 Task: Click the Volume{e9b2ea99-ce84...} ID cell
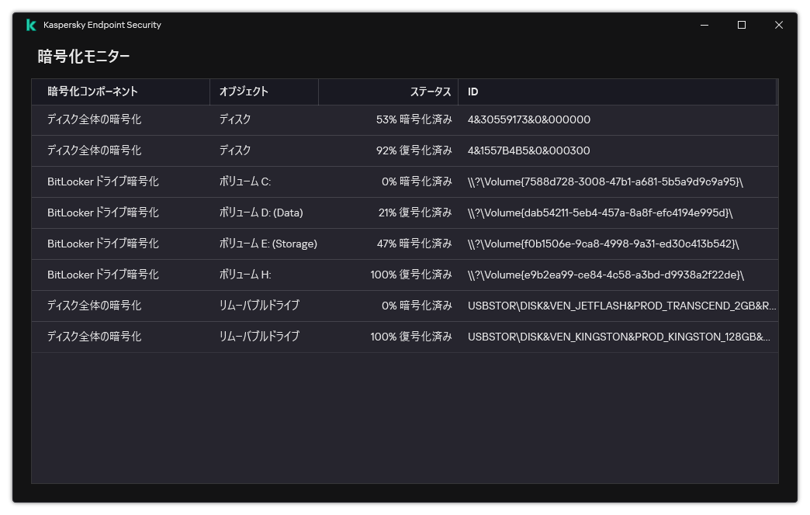[x=606, y=275]
